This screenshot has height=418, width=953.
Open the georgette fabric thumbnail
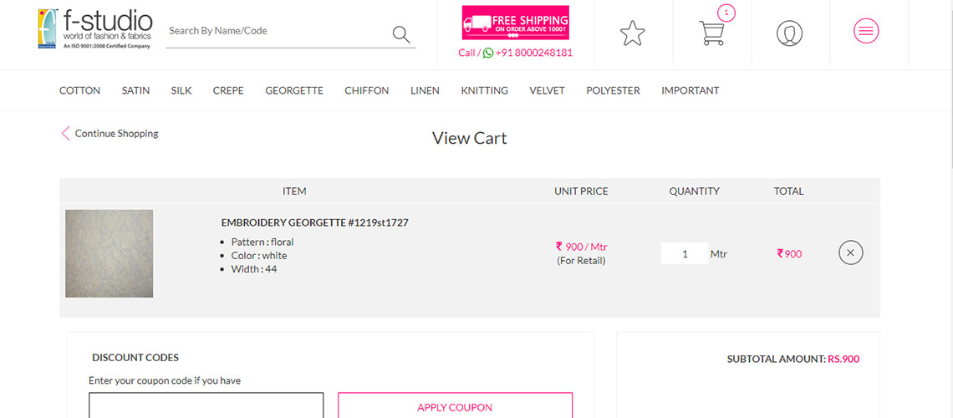pyautogui.click(x=110, y=253)
